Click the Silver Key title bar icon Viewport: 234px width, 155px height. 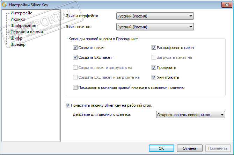click(x=4, y=4)
